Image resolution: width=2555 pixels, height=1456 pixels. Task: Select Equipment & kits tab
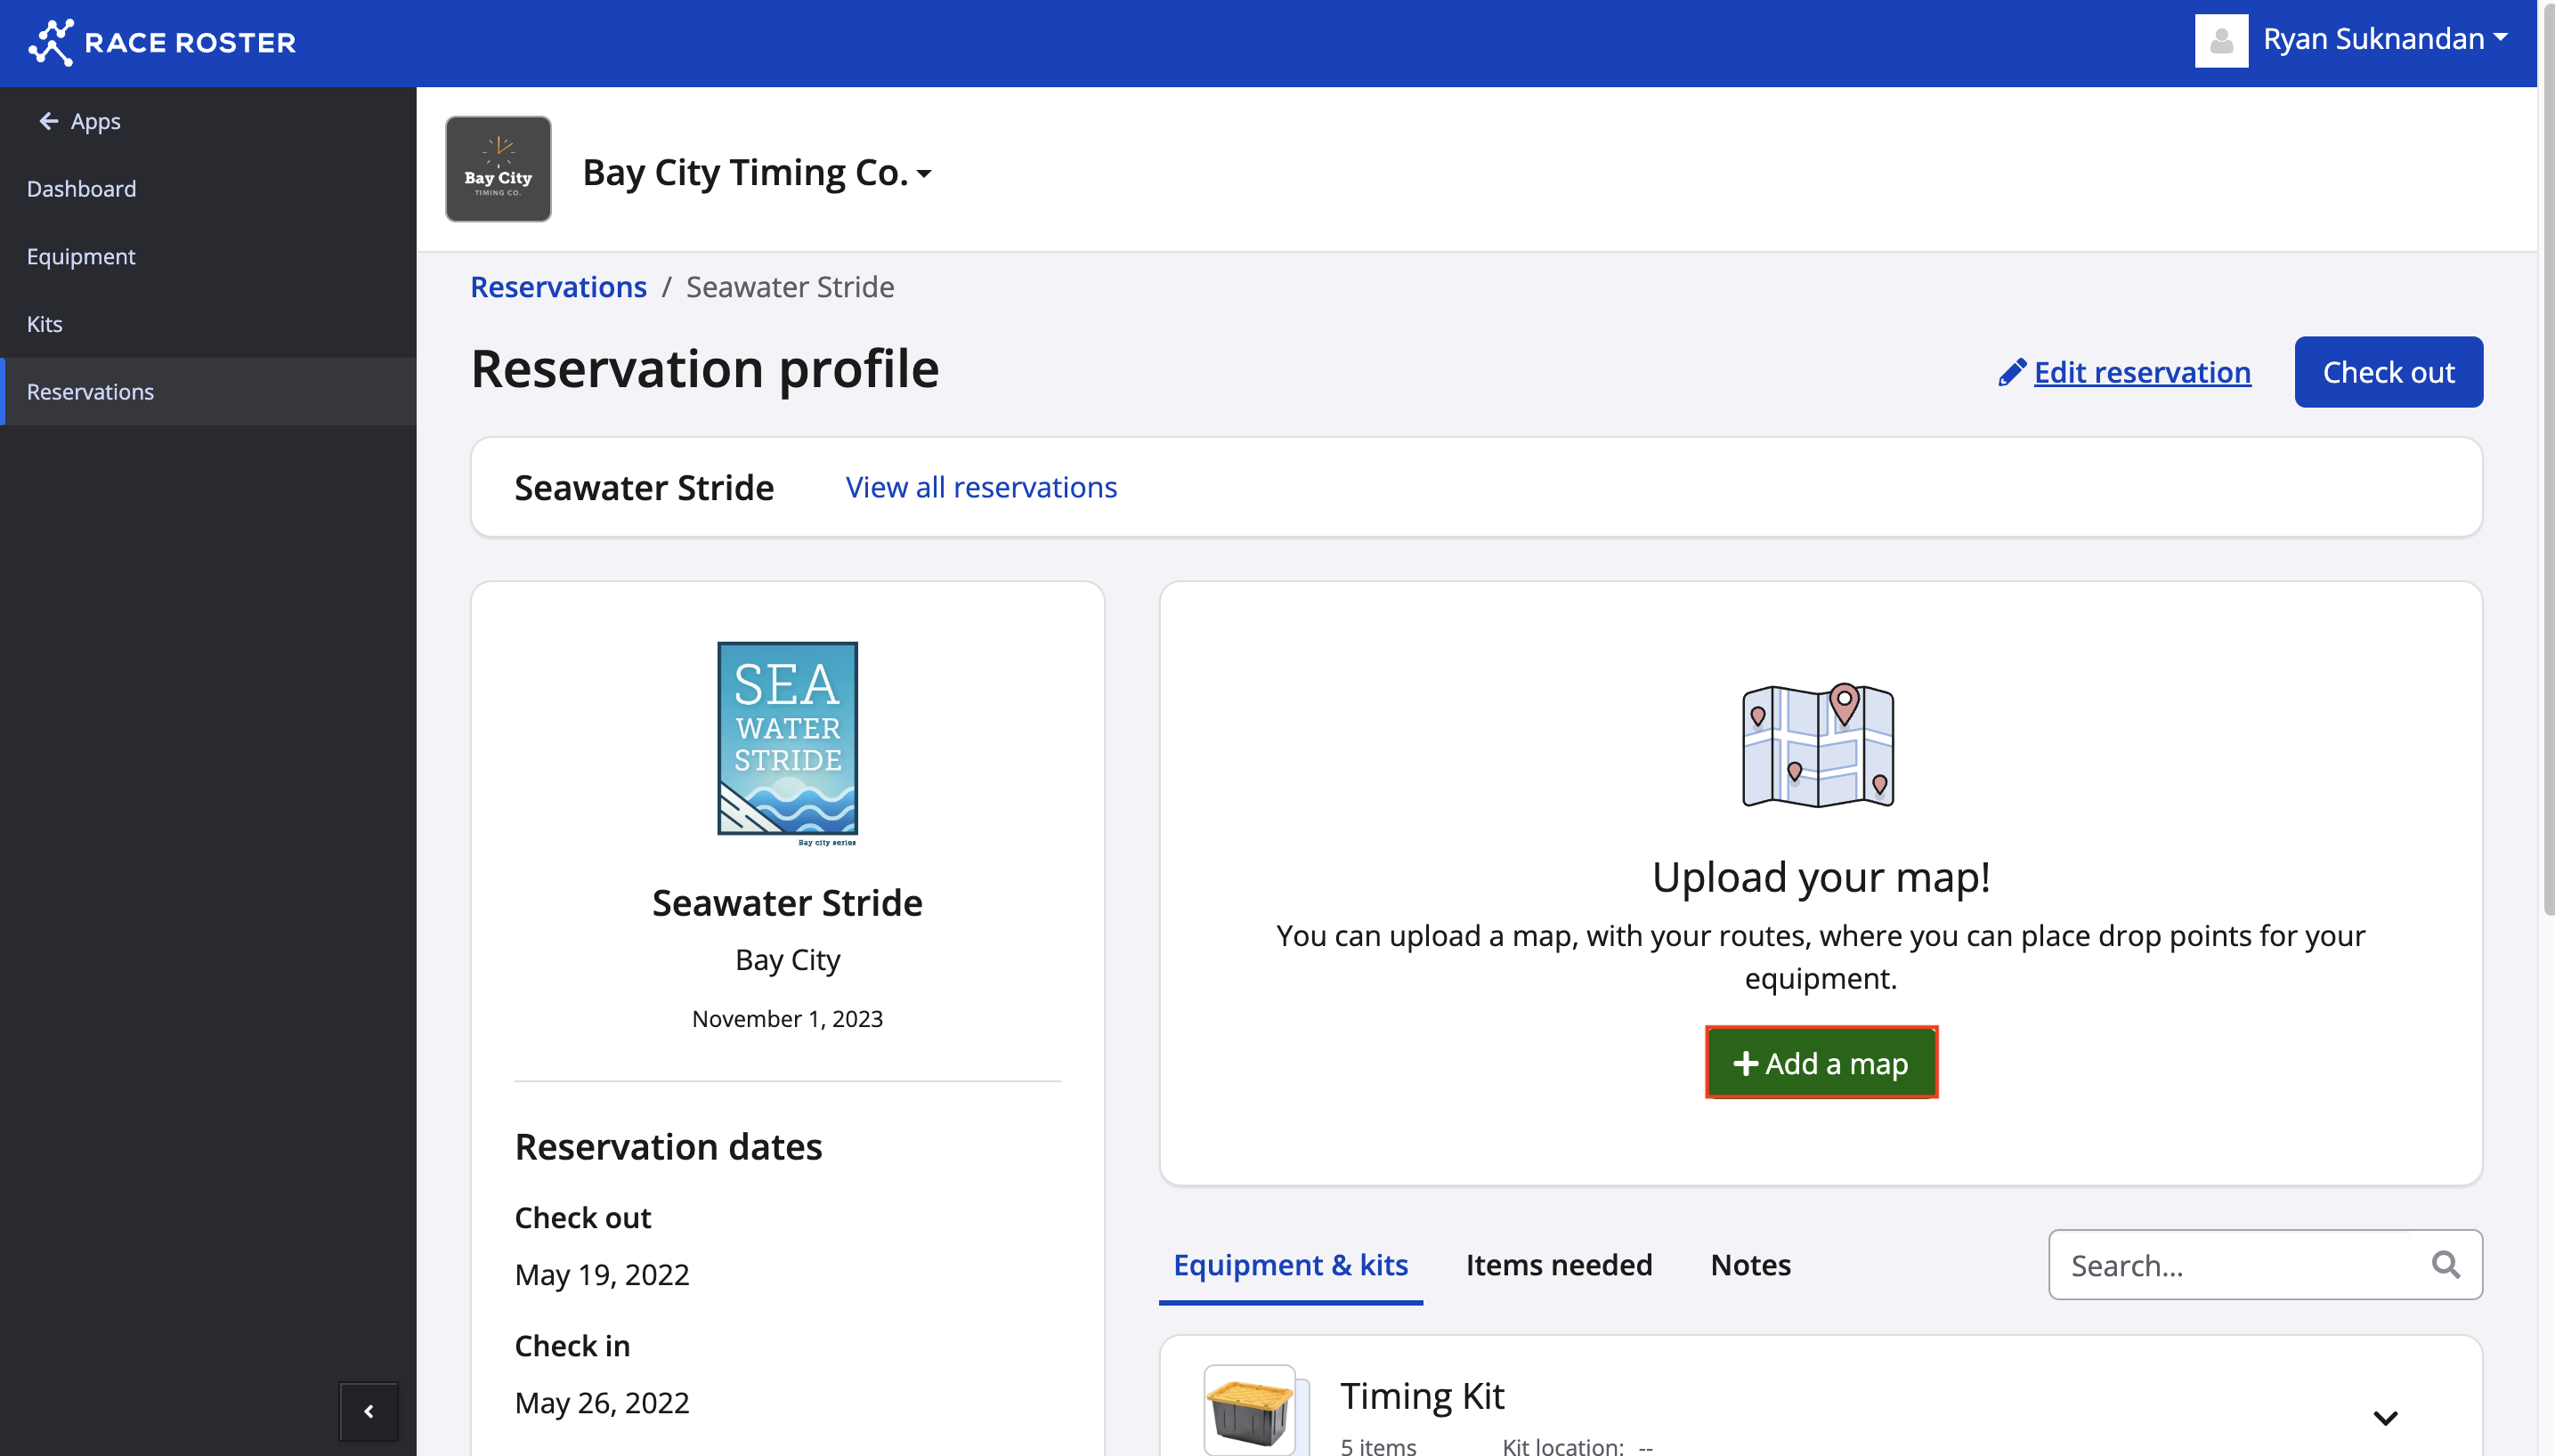[x=1290, y=1265]
